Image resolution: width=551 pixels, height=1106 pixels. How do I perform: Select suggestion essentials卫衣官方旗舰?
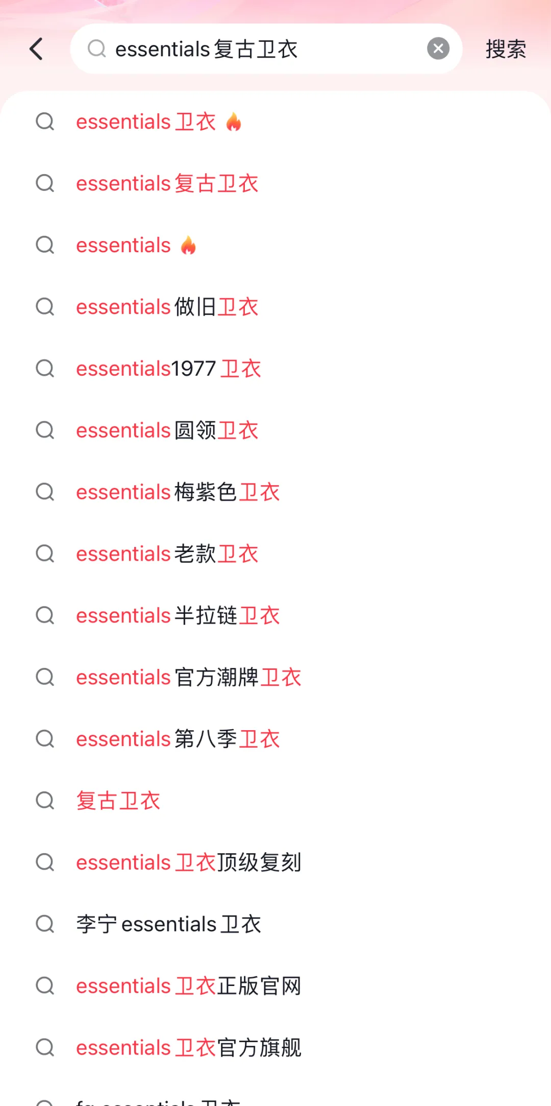tap(275, 1048)
